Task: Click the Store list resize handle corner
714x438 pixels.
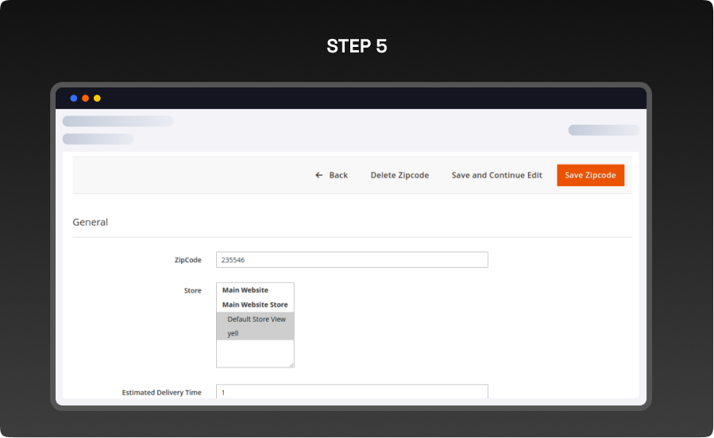Action: (x=291, y=364)
